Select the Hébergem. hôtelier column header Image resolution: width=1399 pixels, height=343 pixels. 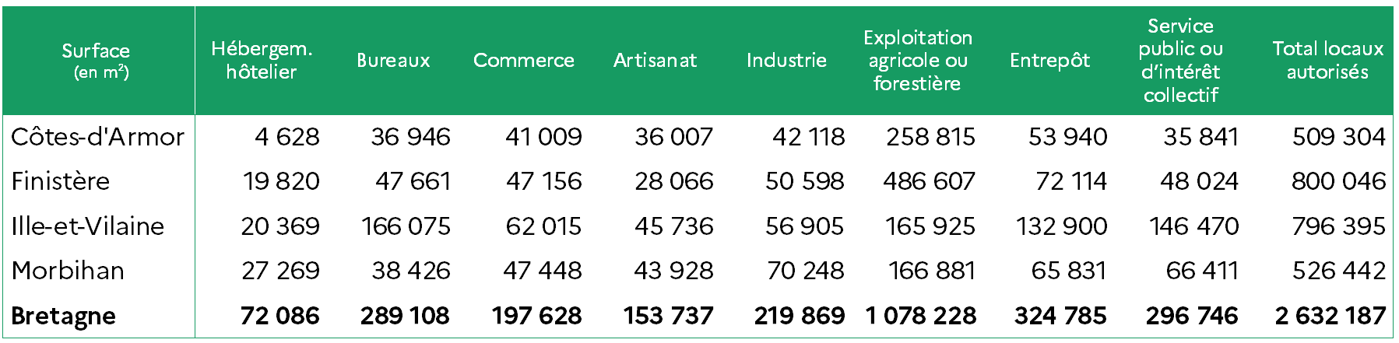point(262,60)
